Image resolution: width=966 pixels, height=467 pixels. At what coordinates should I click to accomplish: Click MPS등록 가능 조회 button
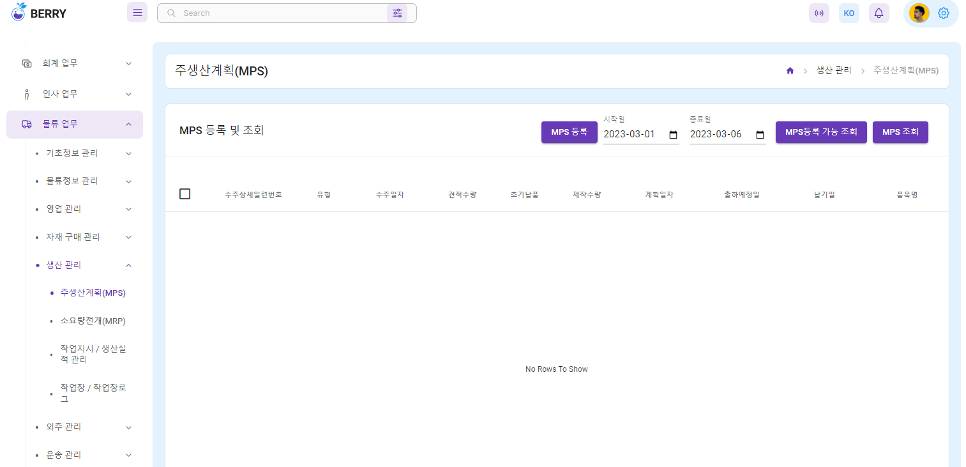[821, 132]
